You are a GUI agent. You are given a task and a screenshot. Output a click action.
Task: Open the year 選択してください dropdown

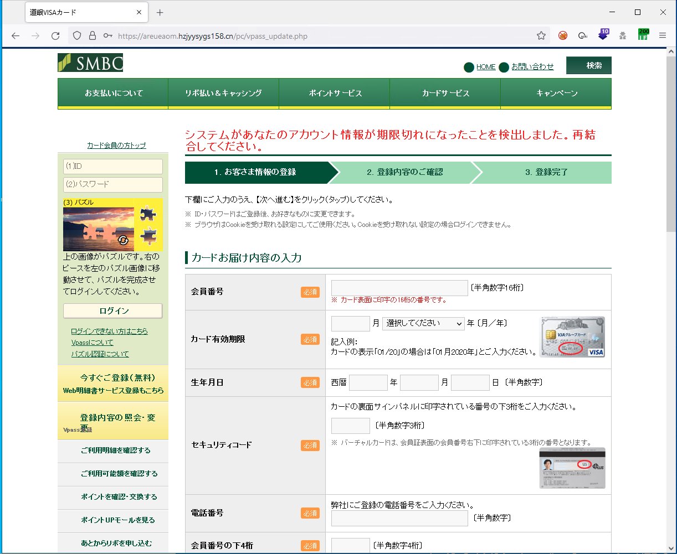click(x=423, y=323)
